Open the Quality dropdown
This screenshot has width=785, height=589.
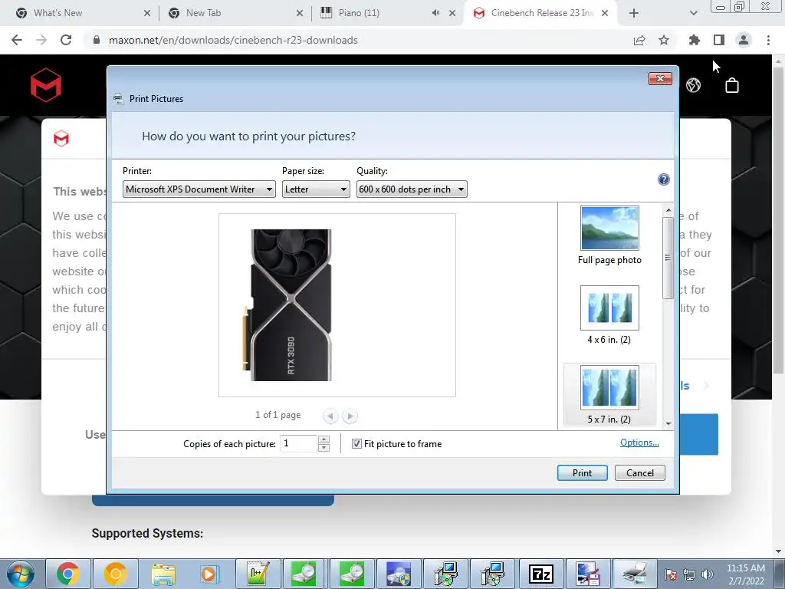(412, 189)
